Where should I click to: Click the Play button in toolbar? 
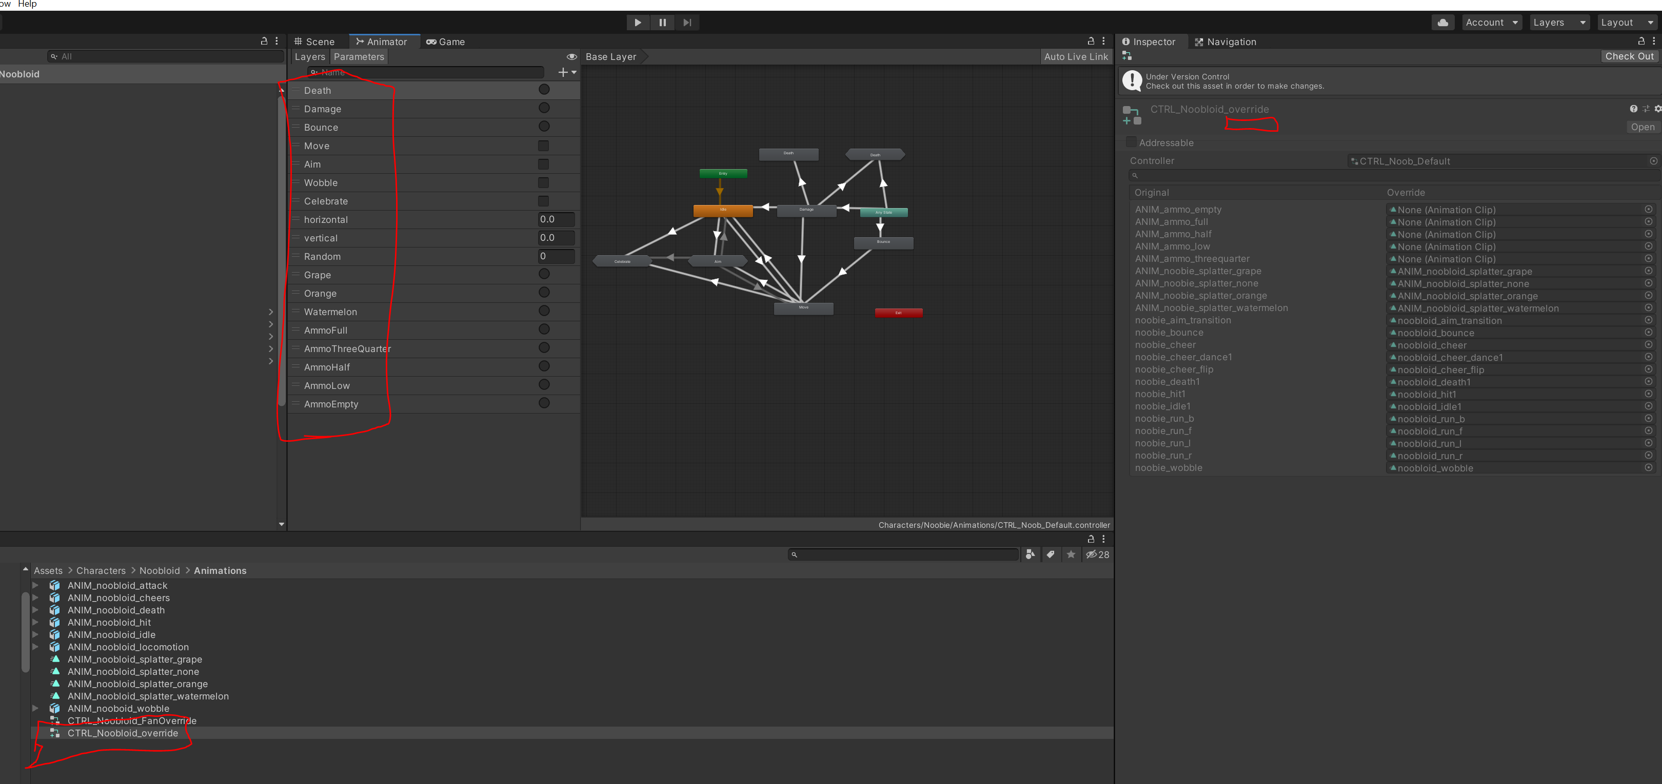[638, 23]
